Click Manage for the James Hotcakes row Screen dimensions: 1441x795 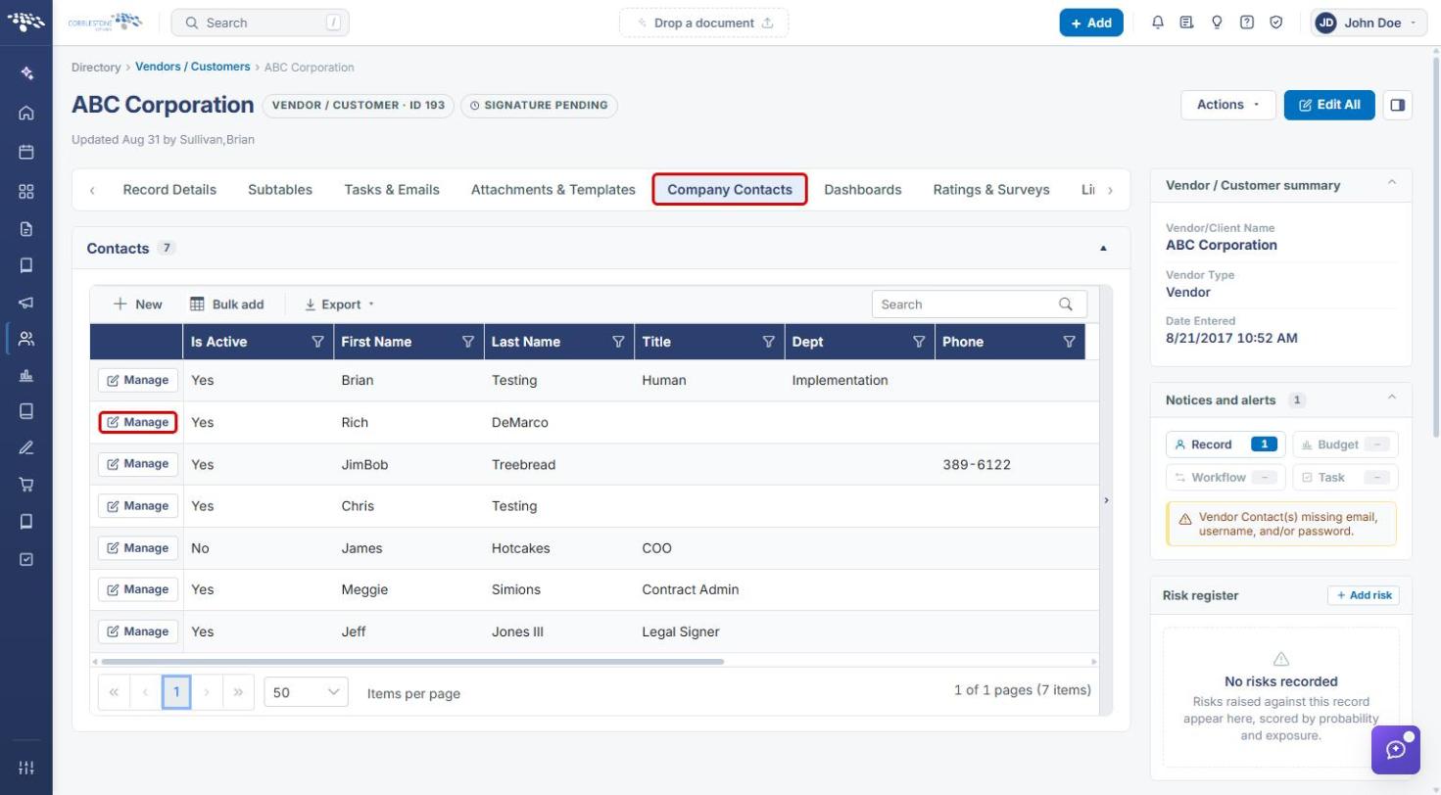138,548
